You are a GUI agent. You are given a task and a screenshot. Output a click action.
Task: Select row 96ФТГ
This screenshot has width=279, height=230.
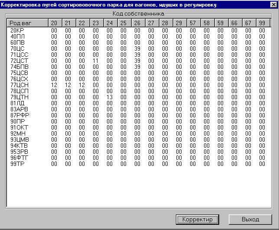click(139, 158)
